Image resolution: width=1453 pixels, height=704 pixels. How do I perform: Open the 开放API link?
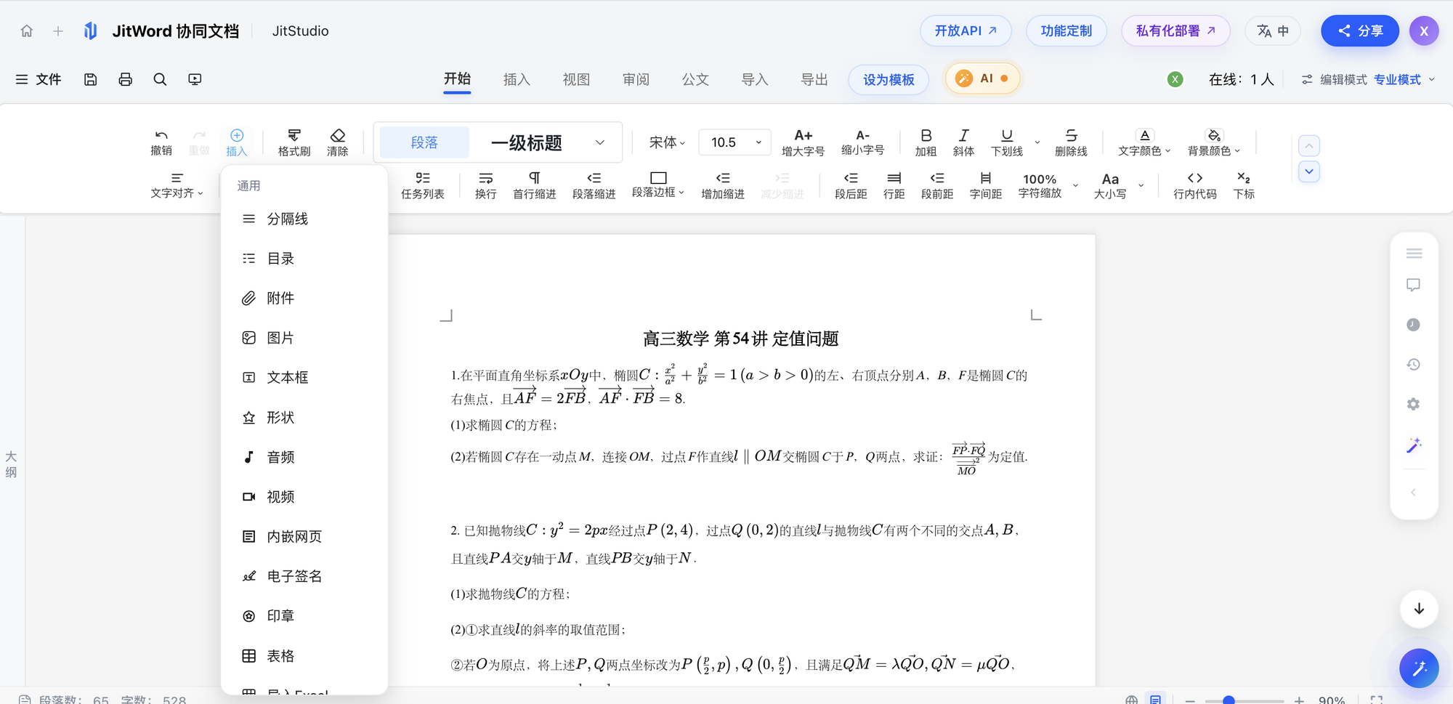(966, 31)
